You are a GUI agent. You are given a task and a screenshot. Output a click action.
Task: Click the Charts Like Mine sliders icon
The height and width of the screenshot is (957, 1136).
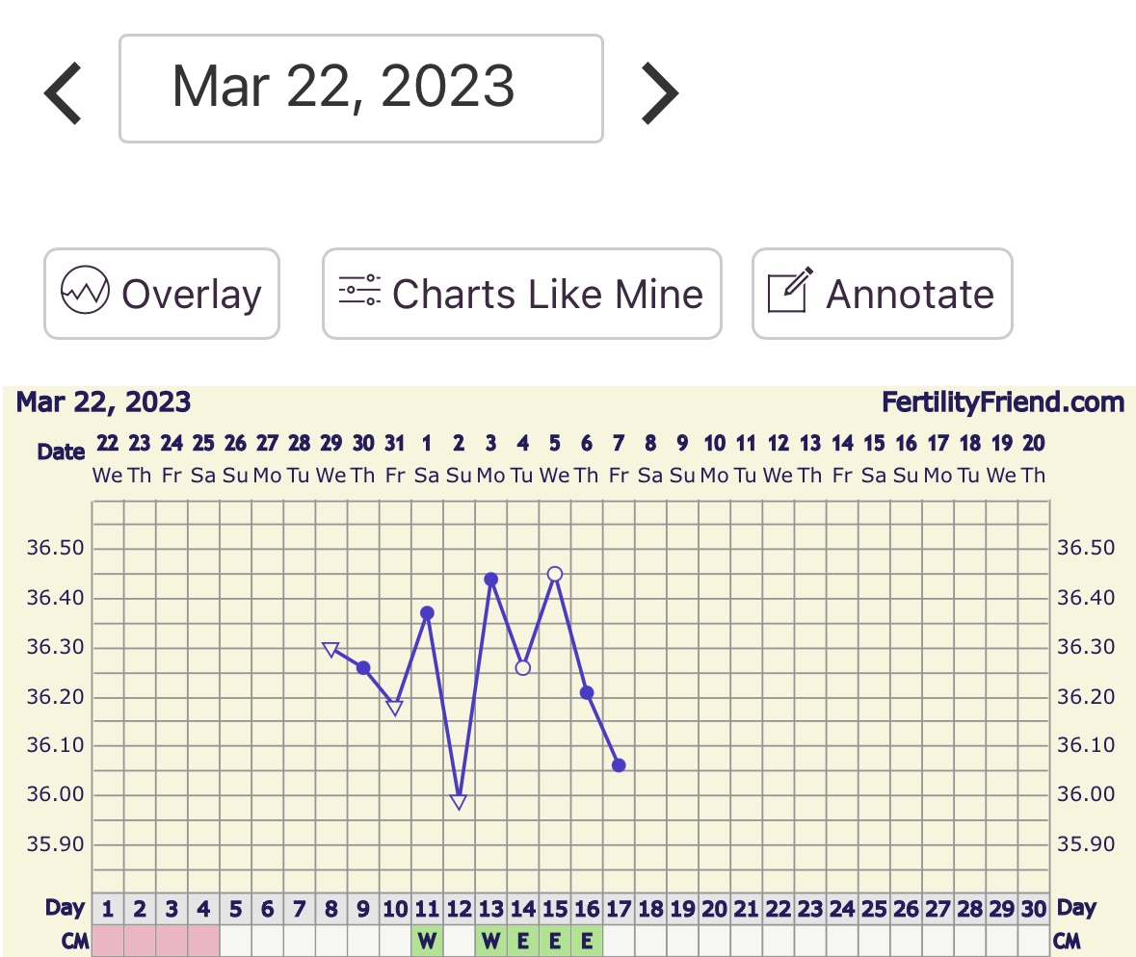(x=359, y=292)
